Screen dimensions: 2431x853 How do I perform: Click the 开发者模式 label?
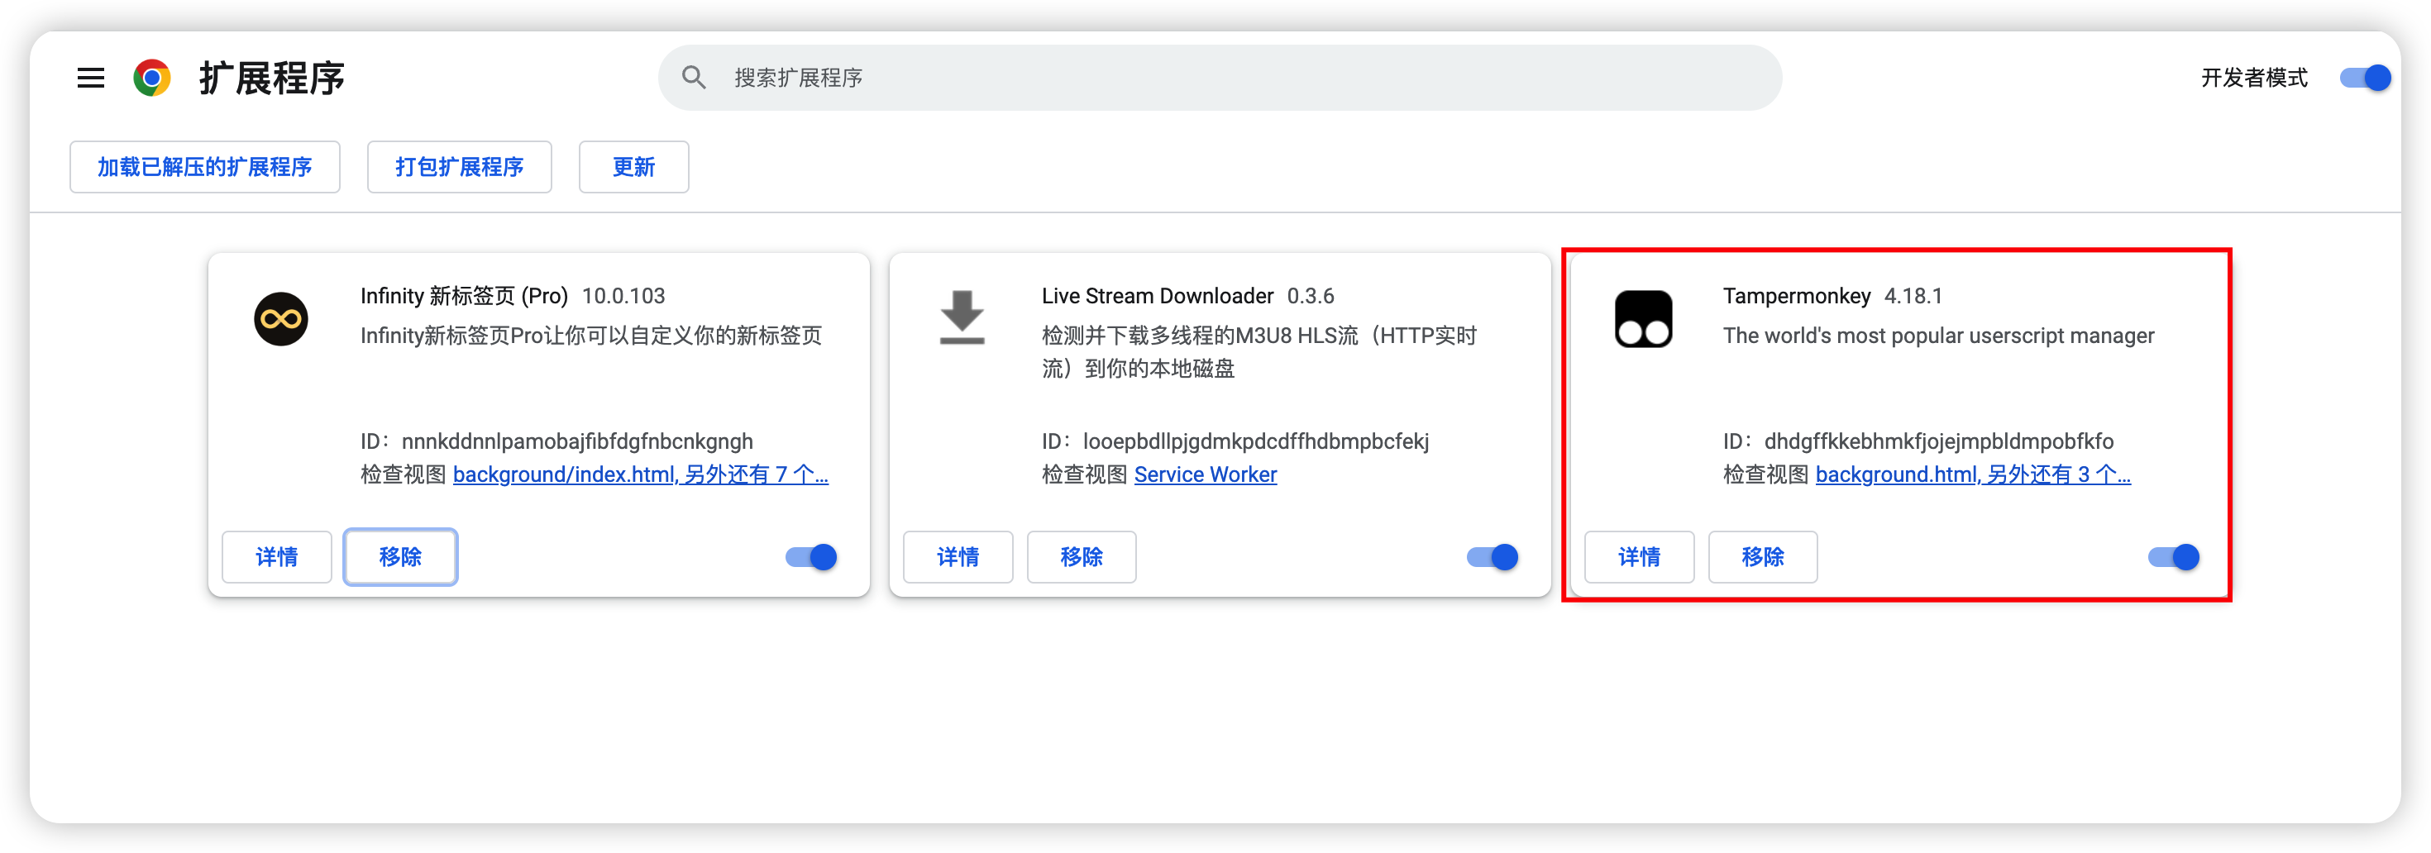tap(2253, 78)
